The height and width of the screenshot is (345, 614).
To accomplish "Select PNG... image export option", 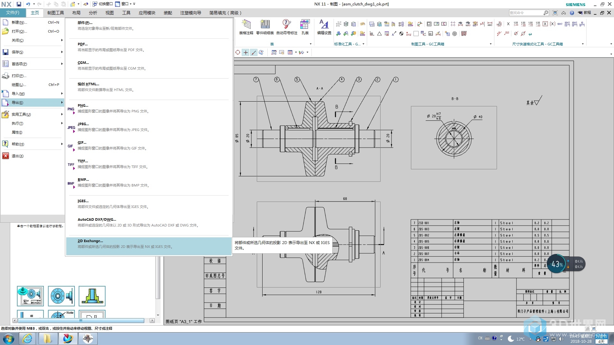I will pyautogui.click(x=149, y=108).
